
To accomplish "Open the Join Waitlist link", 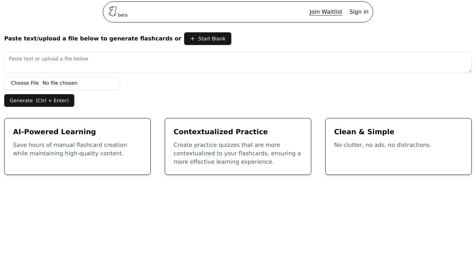I will coord(326,12).
